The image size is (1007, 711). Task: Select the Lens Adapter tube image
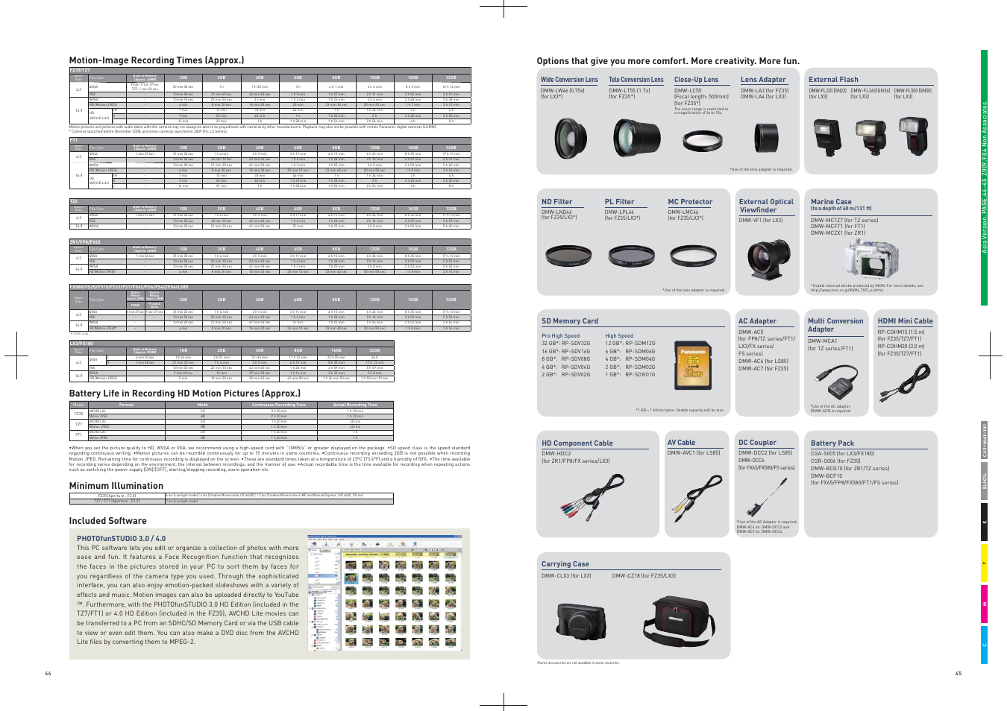[767, 138]
